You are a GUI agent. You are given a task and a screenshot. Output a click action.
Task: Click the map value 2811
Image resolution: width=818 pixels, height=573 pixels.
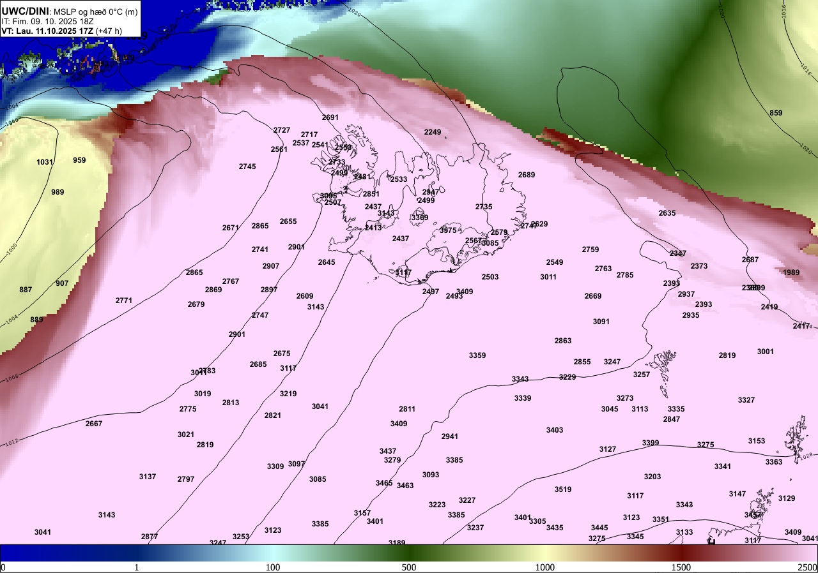407,409
